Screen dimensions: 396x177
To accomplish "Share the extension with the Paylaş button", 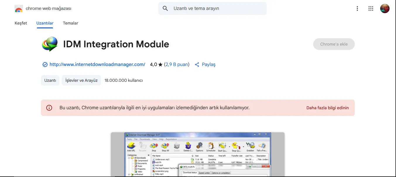I will pos(205,65).
